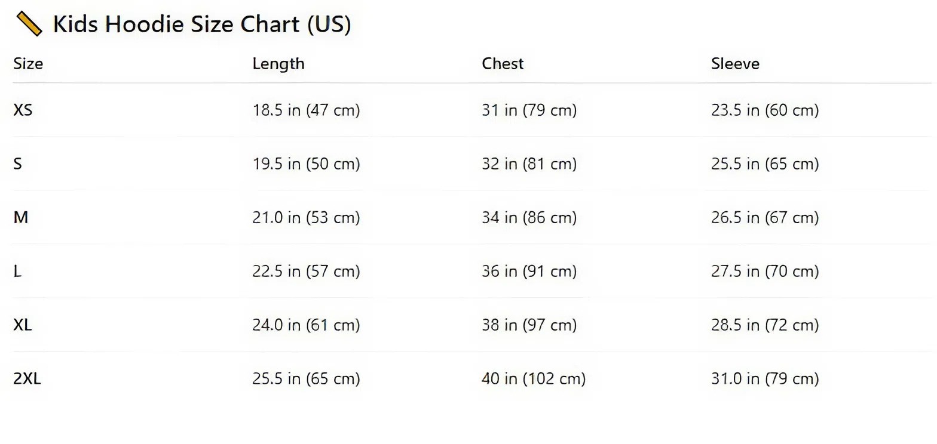The width and height of the screenshot is (937, 444).
Task: Select the XS size row label
Action: tap(23, 110)
